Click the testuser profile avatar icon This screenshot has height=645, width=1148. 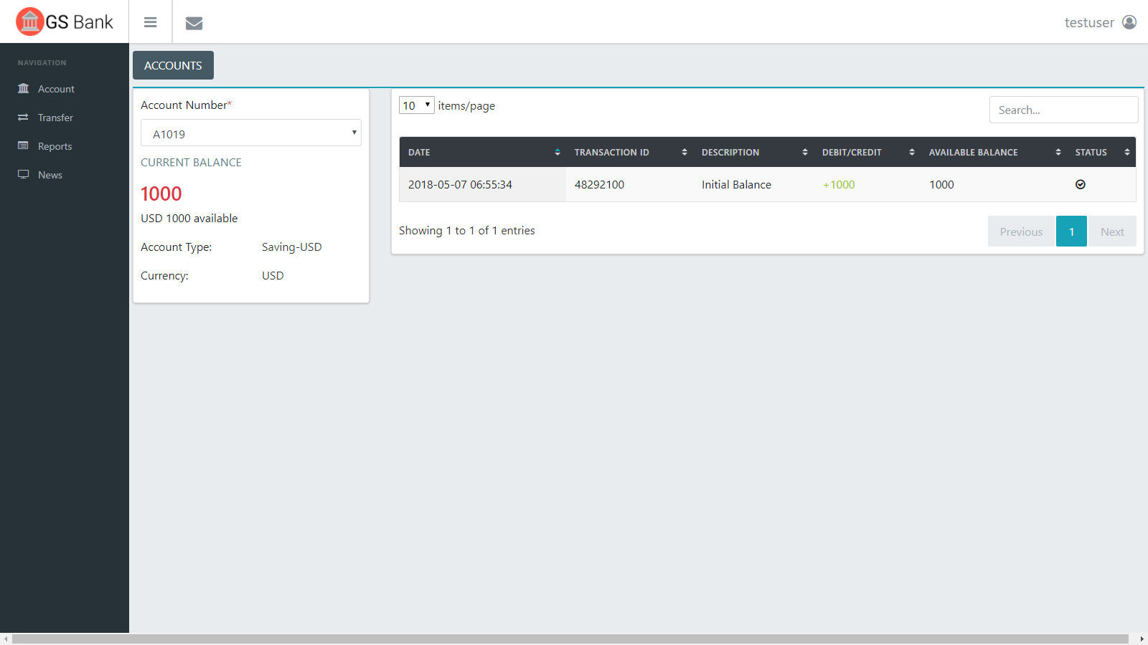(1129, 22)
